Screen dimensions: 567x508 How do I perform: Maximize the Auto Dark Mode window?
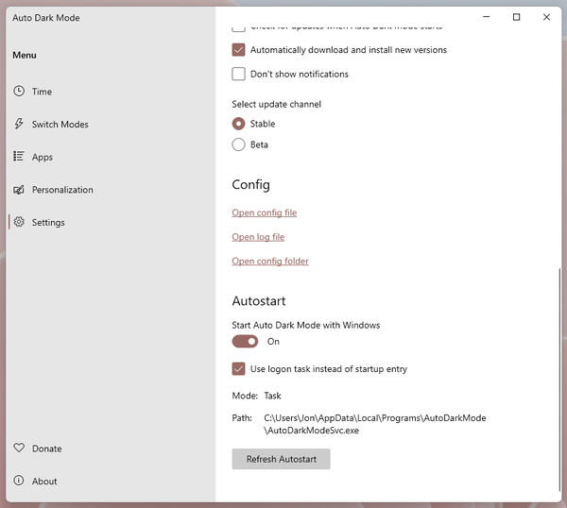[516, 17]
